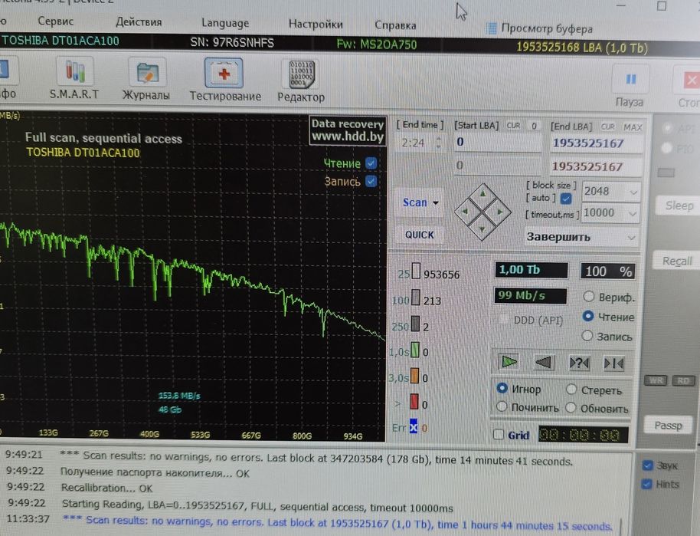
Task: Click the Пауза pause icon
Action: click(630, 80)
